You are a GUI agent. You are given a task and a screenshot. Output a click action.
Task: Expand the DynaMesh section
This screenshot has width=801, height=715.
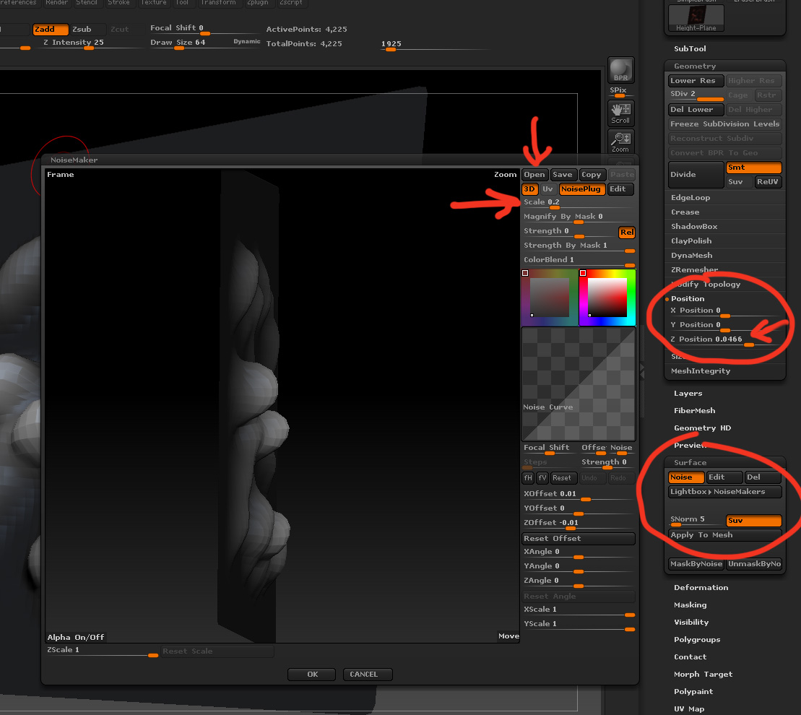691,256
